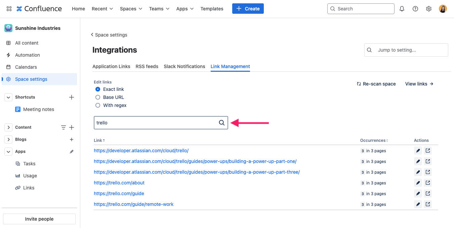Enable the With regex option

[x=98, y=105]
